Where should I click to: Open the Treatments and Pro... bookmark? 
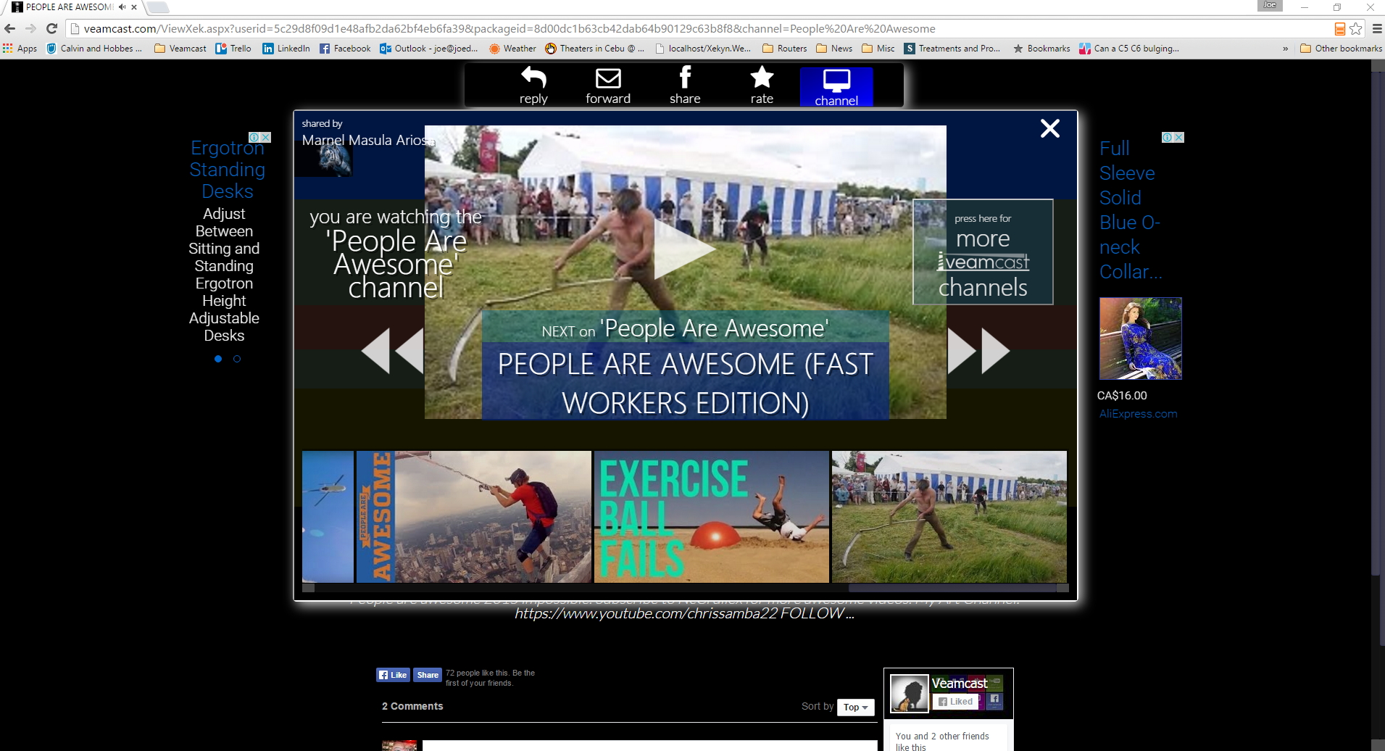click(952, 49)
